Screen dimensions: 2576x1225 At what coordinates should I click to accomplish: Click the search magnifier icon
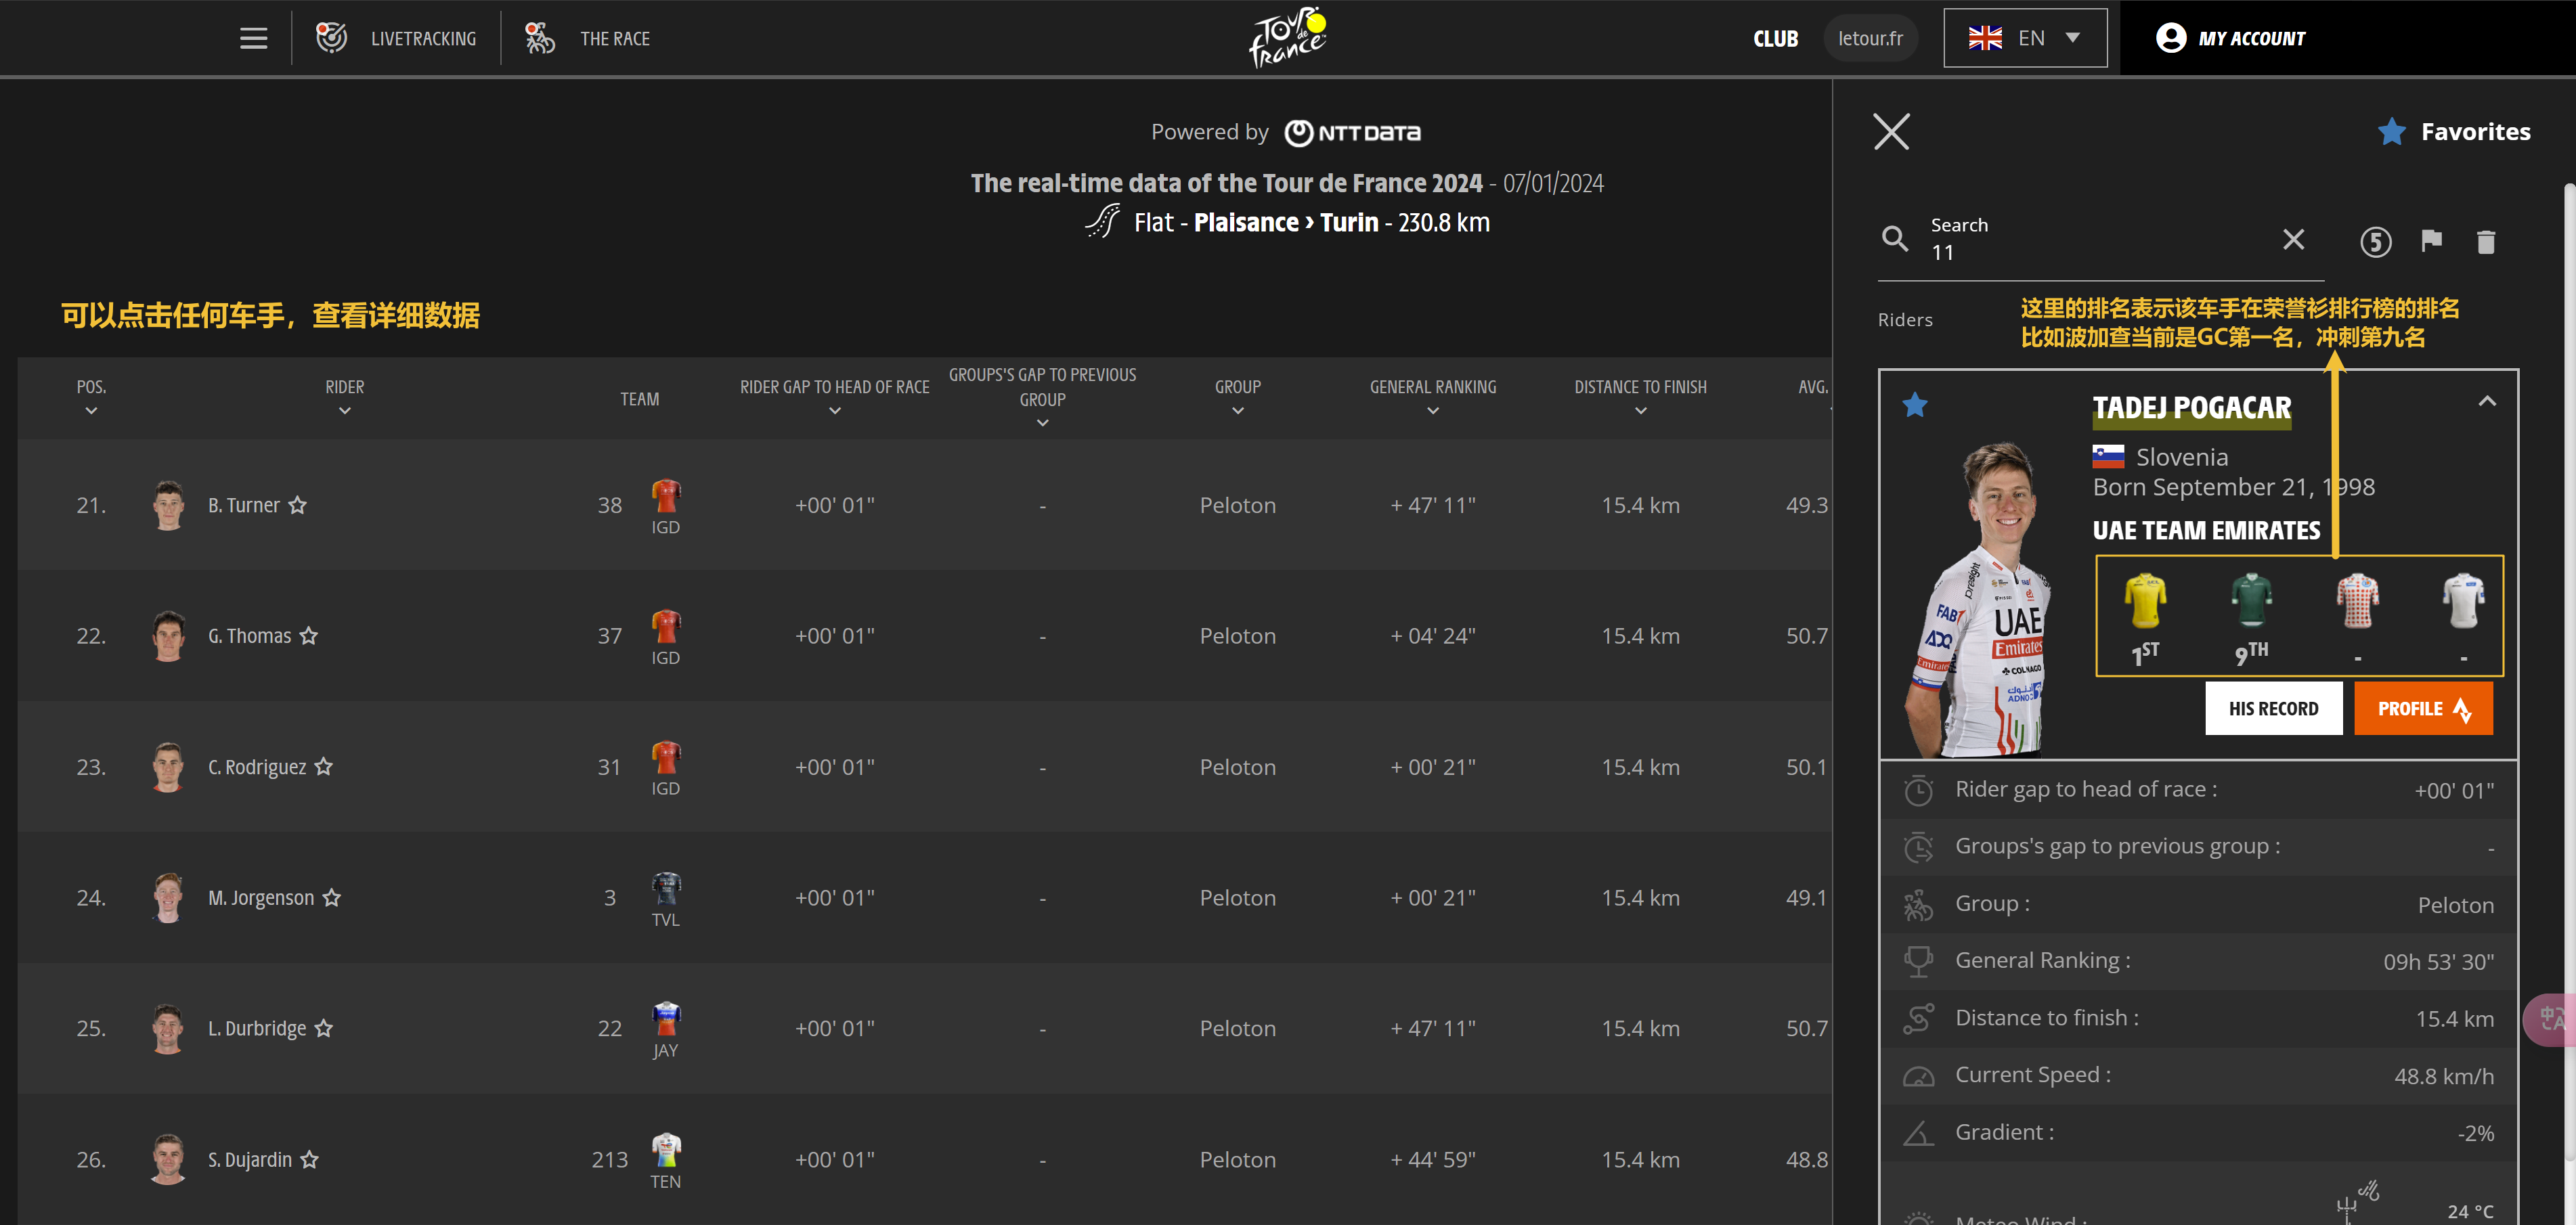(x=1895, y=239)
